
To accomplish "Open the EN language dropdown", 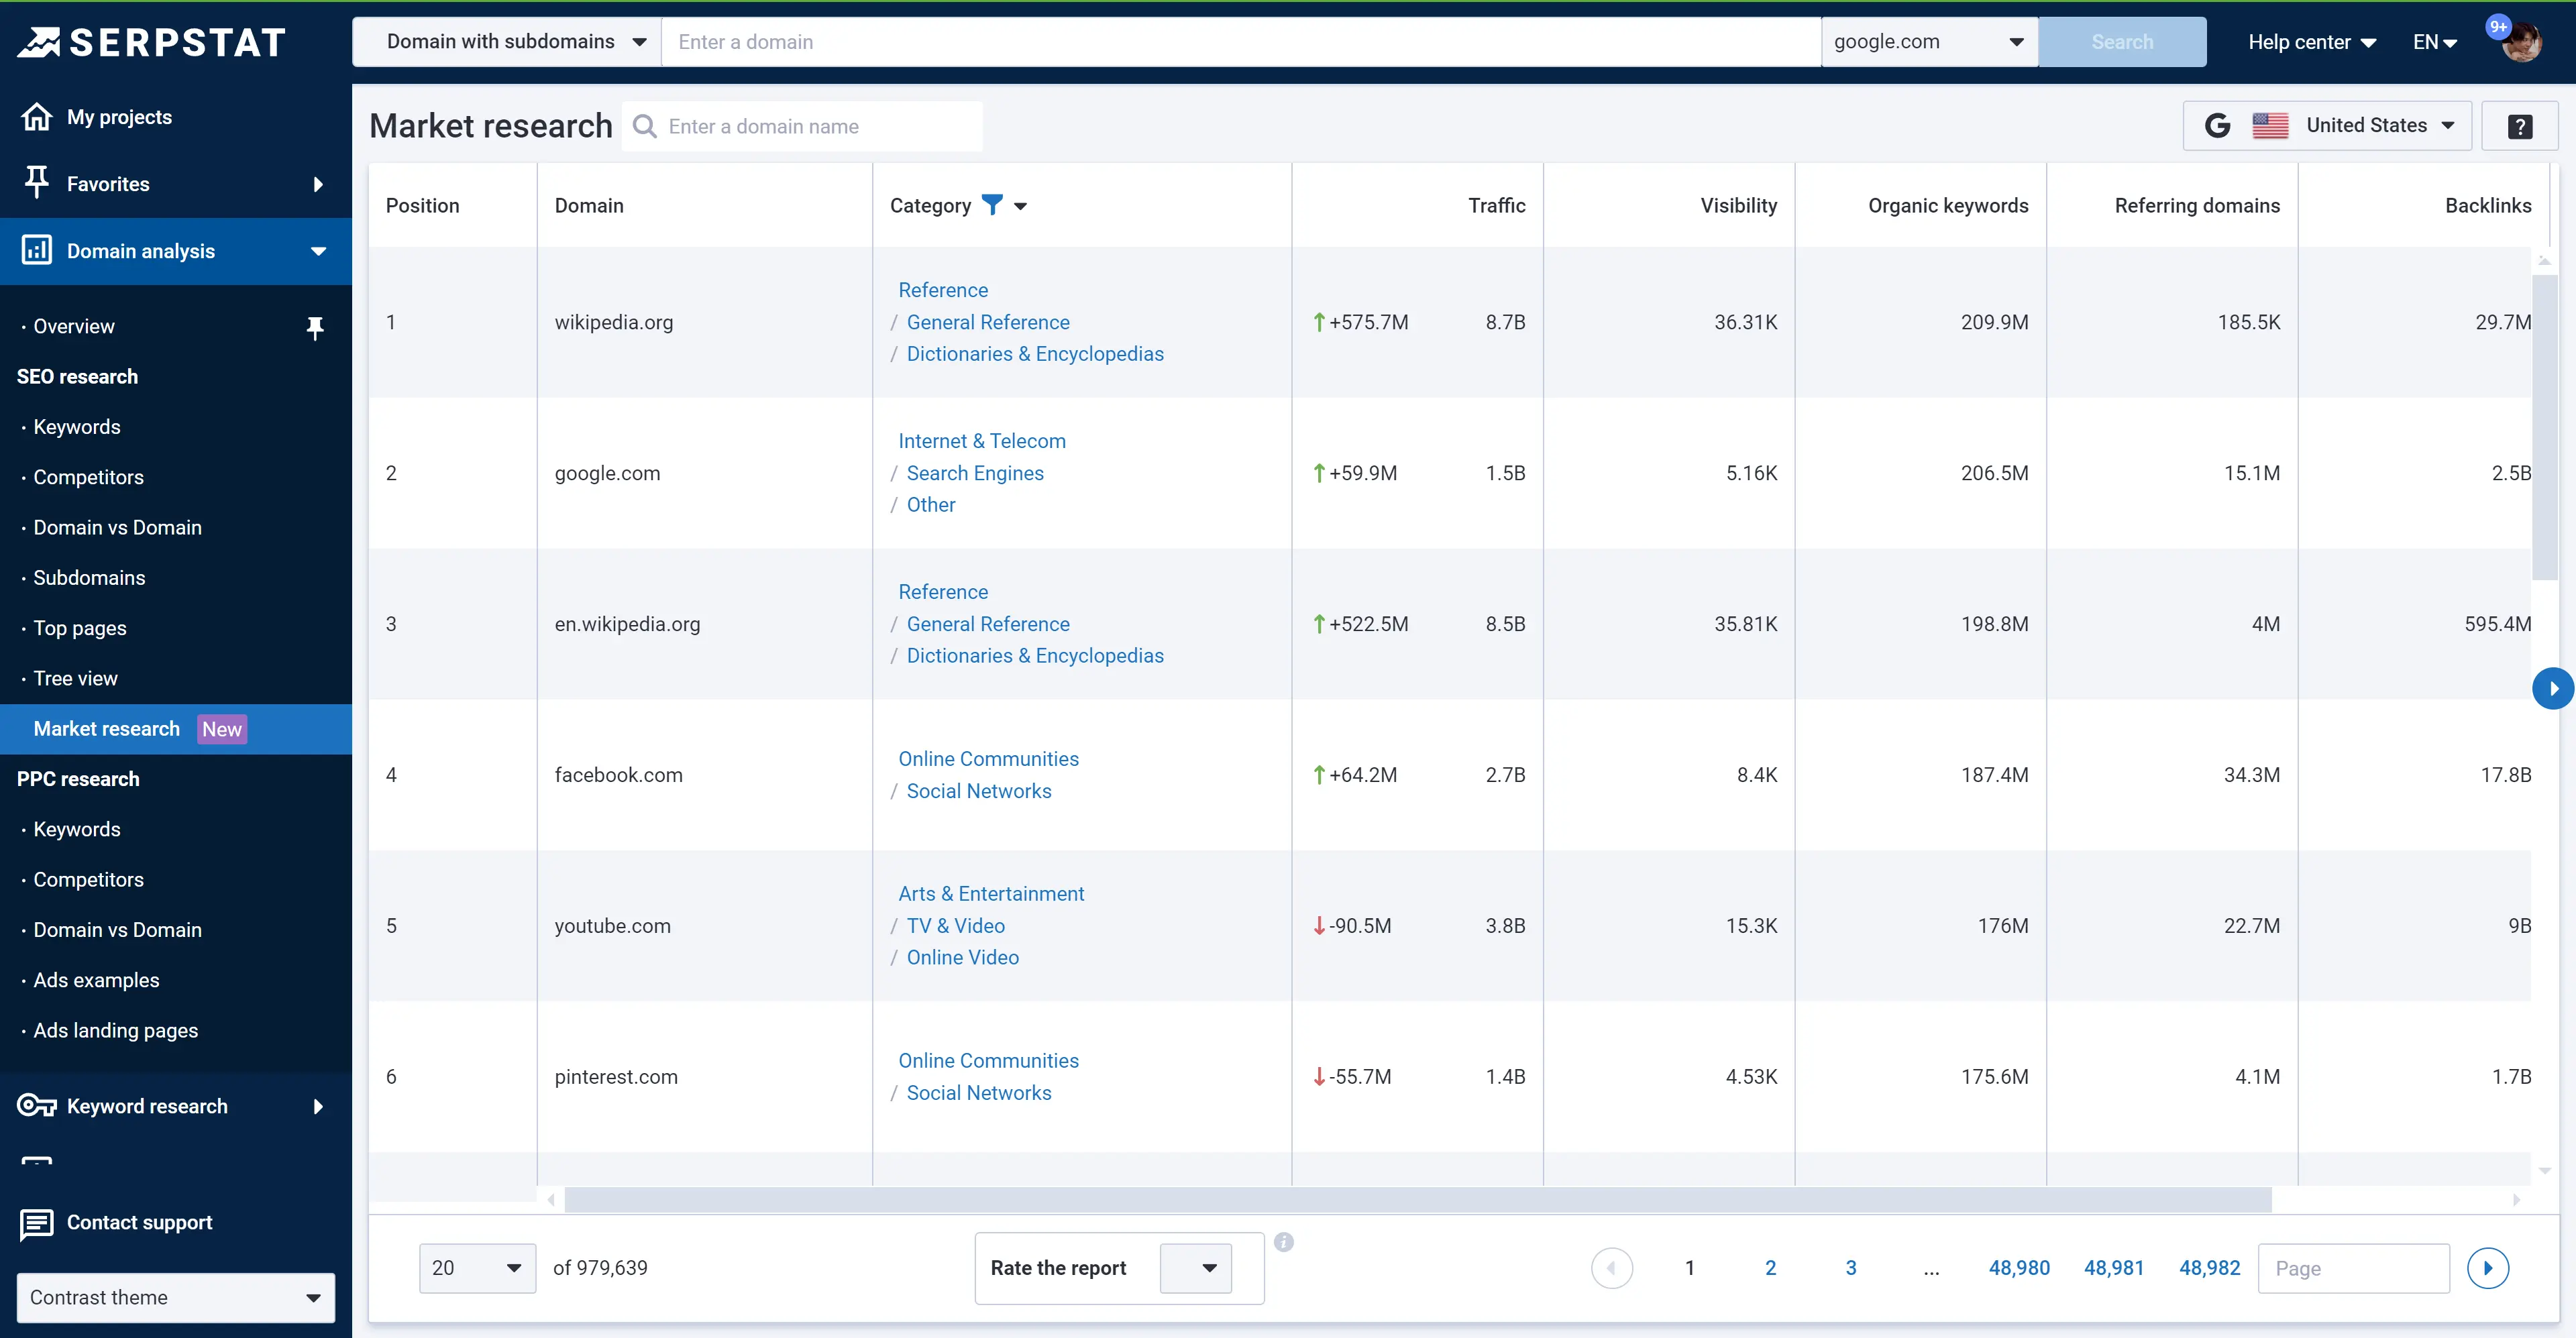I will click(2434, 41).
